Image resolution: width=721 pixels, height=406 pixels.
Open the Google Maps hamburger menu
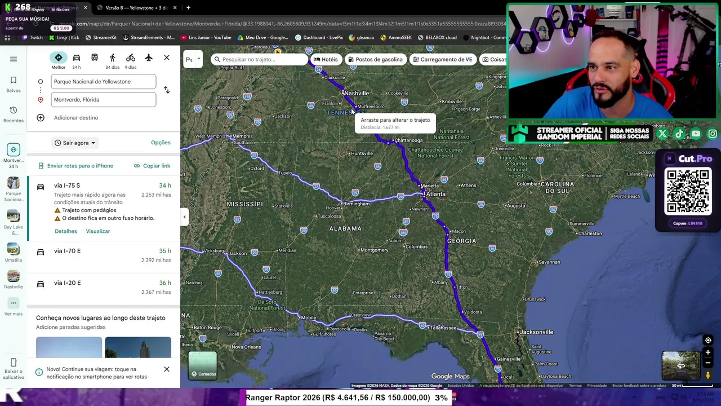[x=14, y=59]
